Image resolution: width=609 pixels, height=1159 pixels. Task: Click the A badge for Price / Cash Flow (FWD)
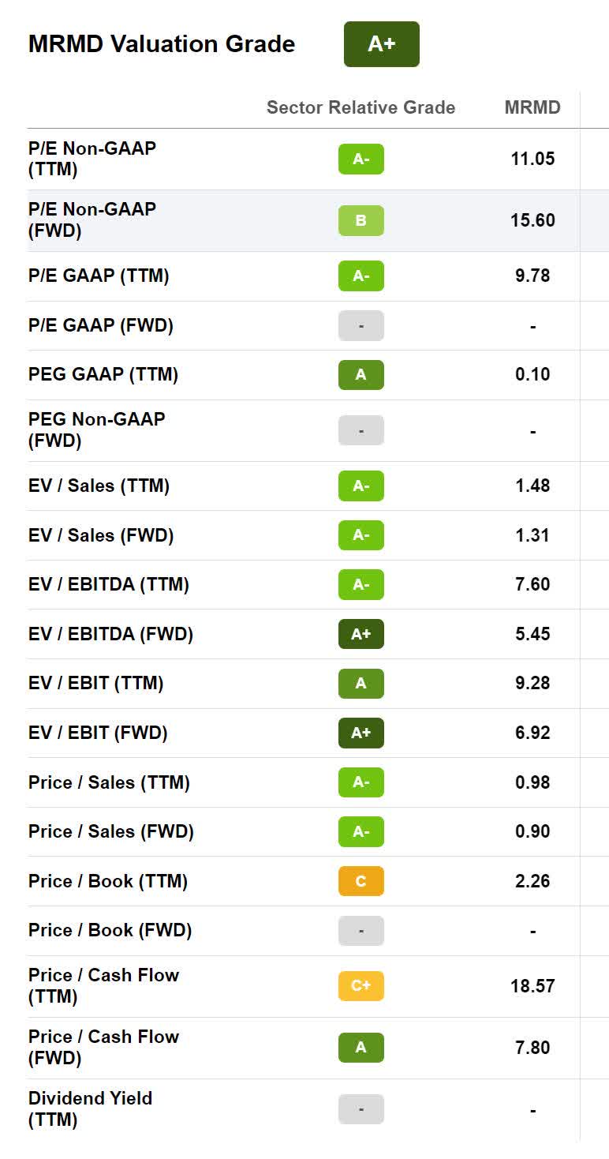(x=361, y=1048)
